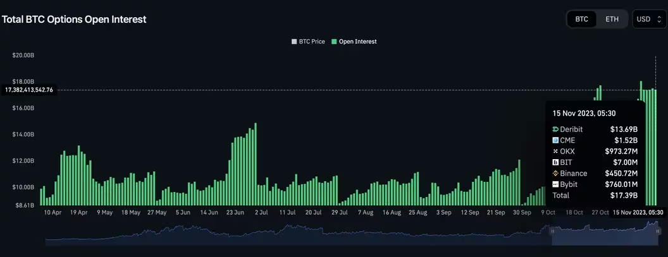The height and width of the screenshot is (257, 668).
Task: Open the USD currency dropdown
Action: [x=648, y=19]
